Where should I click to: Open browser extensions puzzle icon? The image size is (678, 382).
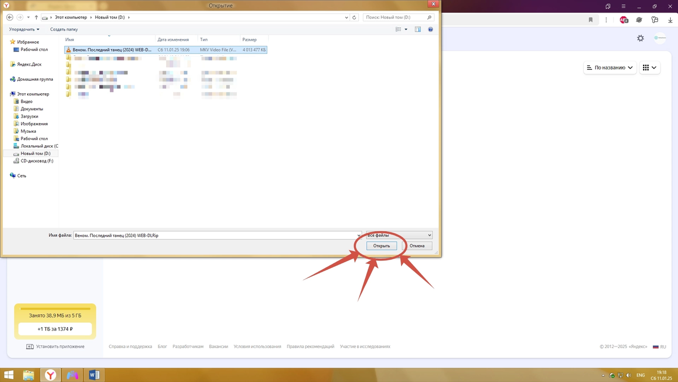tap(655, 20)
